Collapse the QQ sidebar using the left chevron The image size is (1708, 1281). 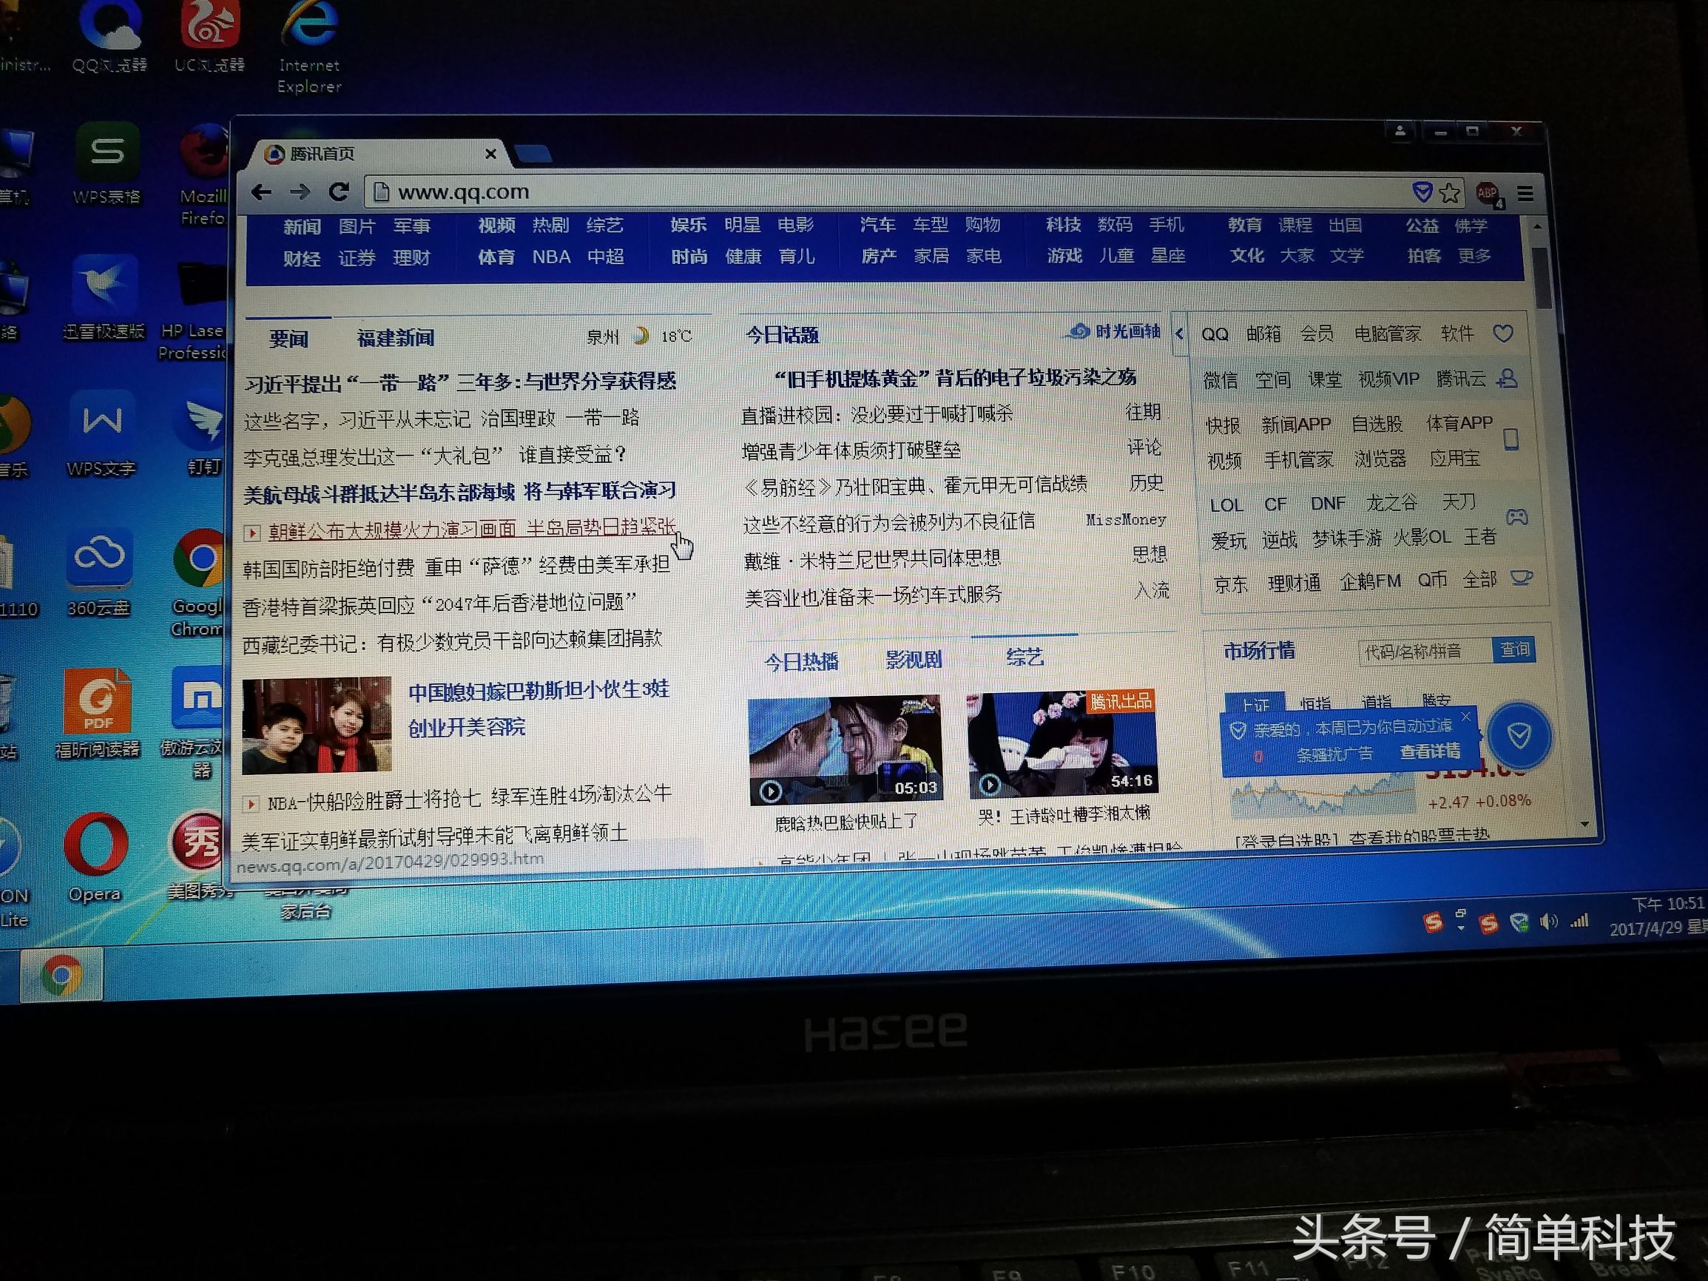(x=1180, y=335)
